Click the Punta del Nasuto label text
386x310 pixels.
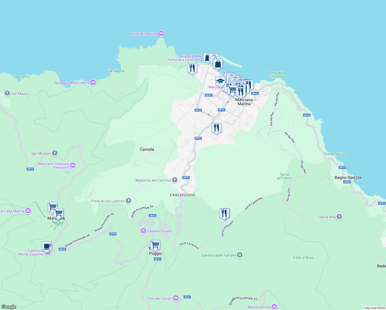(143, 34)
